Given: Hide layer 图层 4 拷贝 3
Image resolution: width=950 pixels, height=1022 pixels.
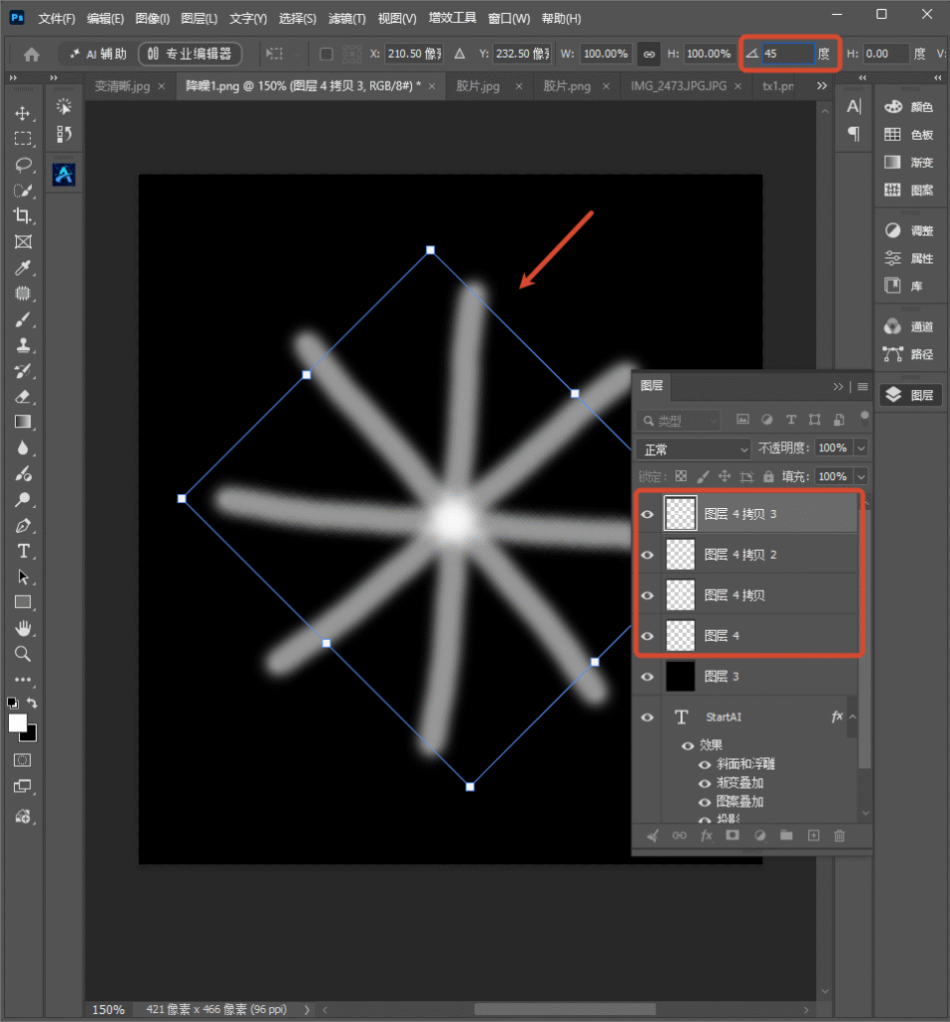Looking at the screenshot, I should 647,514.
